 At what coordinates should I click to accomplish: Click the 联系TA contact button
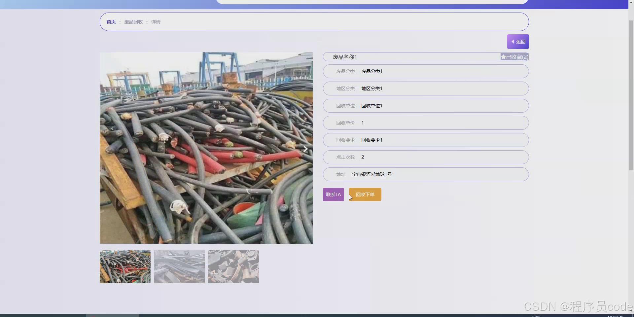tap(333, 194)
